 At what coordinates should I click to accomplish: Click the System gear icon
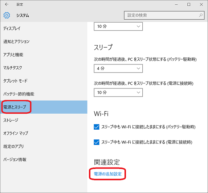point(7,15)
